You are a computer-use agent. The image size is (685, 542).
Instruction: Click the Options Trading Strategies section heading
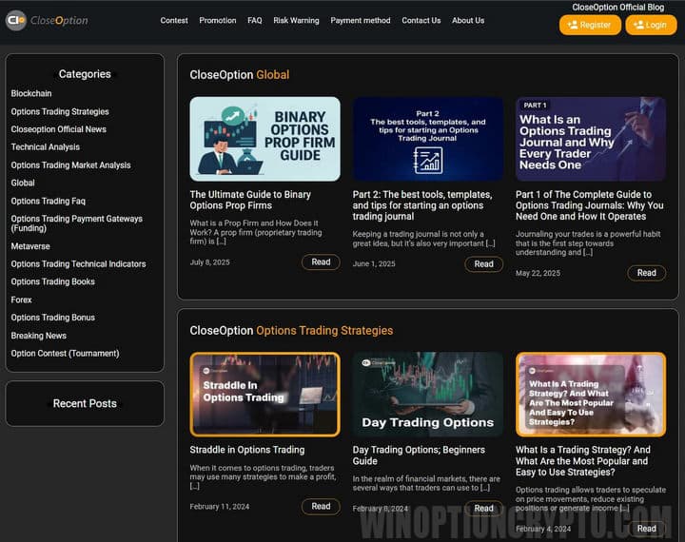coord(324,331)
